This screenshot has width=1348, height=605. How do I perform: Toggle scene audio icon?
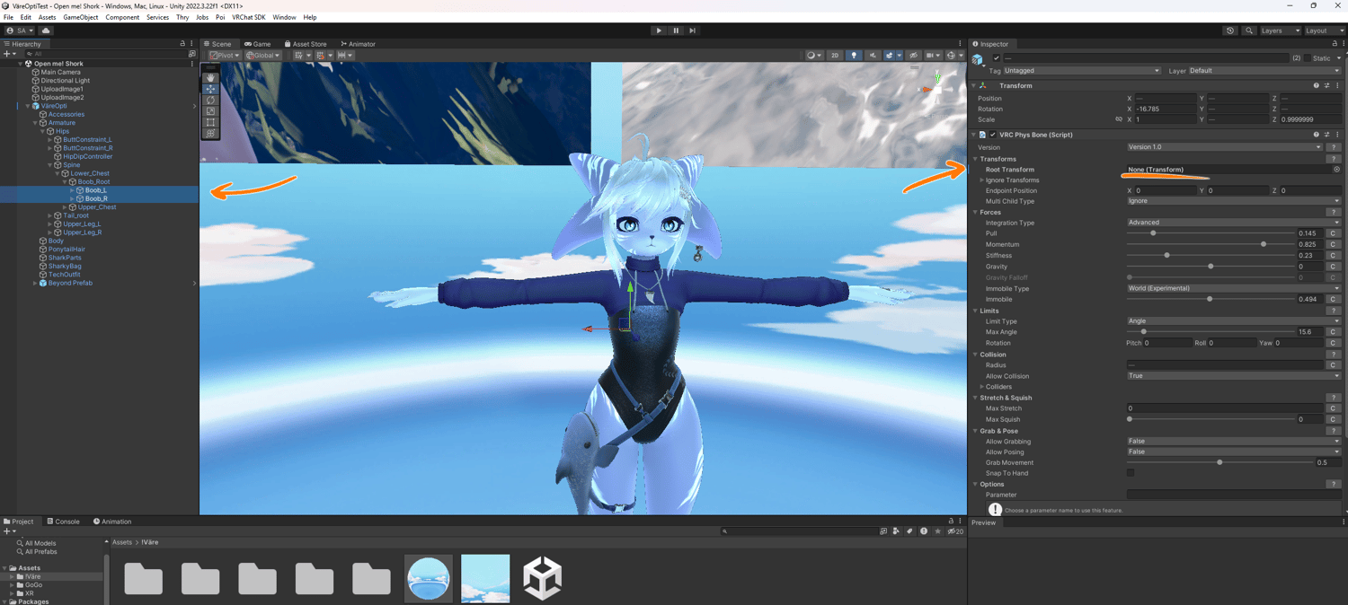click(873, 56)
